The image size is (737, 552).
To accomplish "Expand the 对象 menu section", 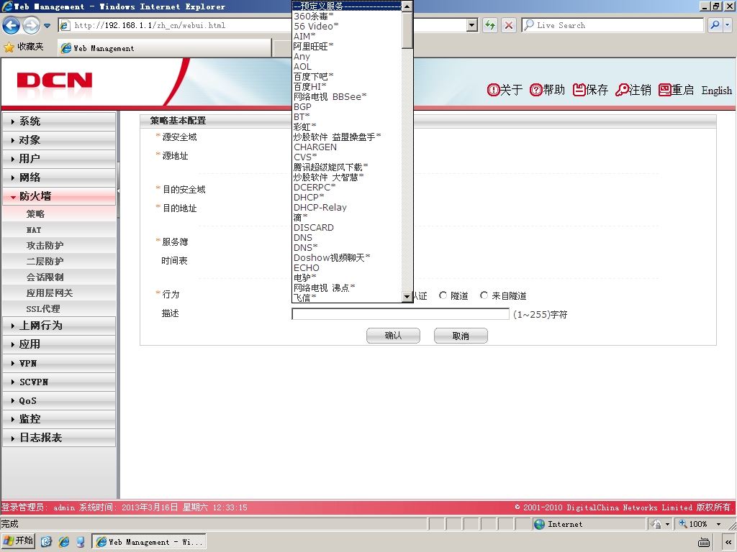I will click(x=59, y=140).
